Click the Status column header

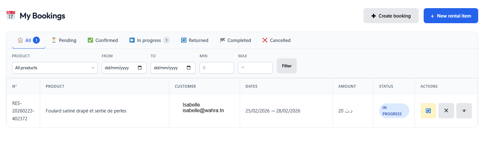(386, 86)
